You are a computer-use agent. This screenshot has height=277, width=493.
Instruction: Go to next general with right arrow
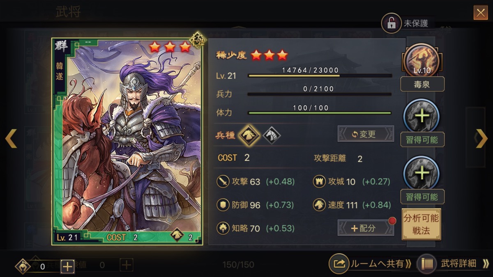[x=481, y=138]
